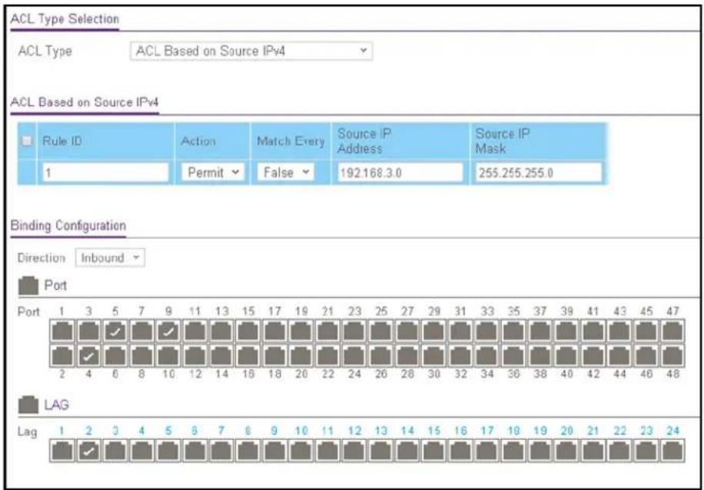The width and height of the screenshot is (704, 490).
Task: Select port 11 icon
Action: pyautogui.click(x=195, y=331)
